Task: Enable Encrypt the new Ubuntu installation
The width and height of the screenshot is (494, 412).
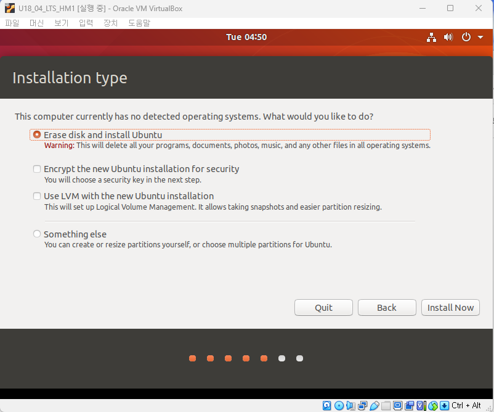Action: 37,169
